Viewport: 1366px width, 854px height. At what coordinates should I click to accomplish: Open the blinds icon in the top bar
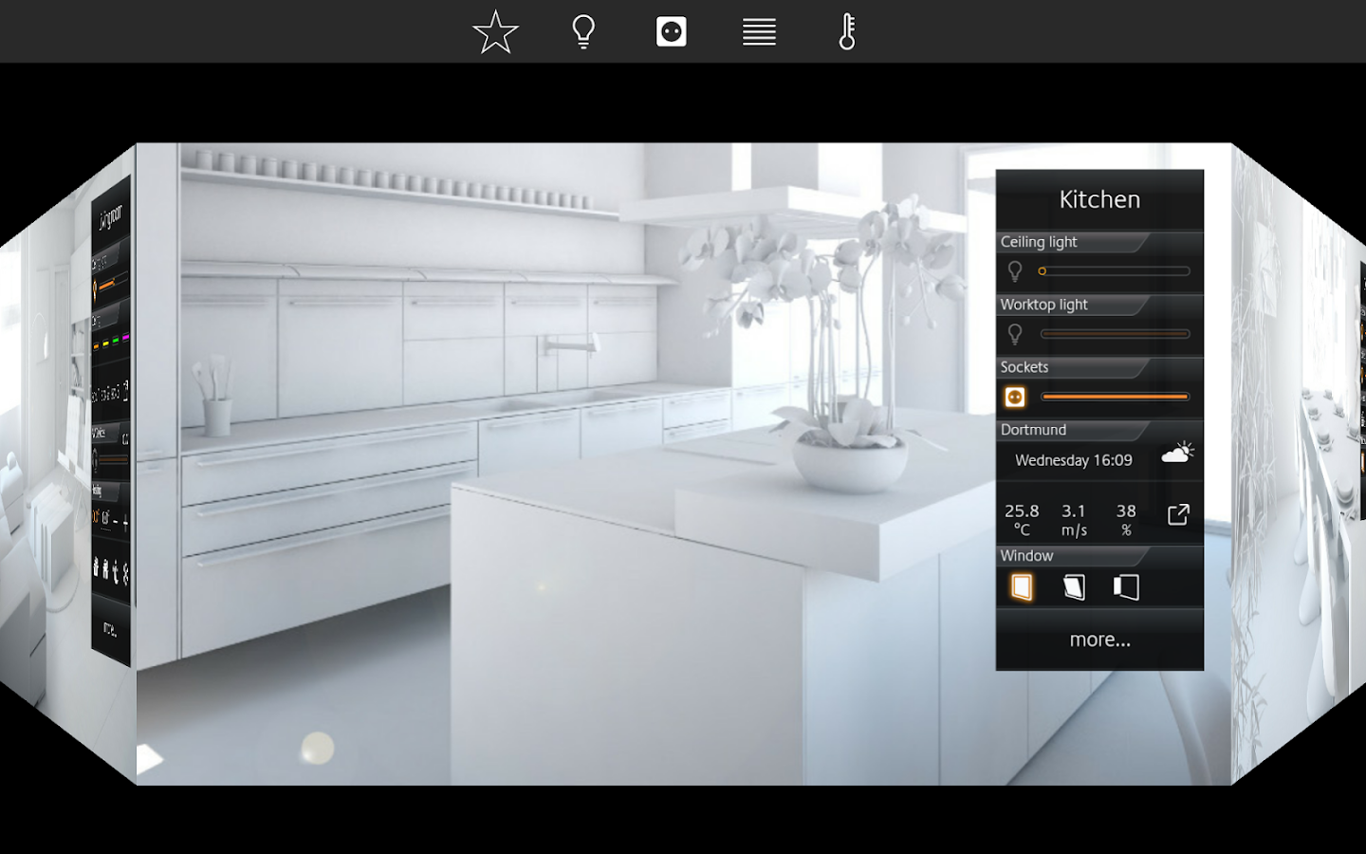pos(759,31)
